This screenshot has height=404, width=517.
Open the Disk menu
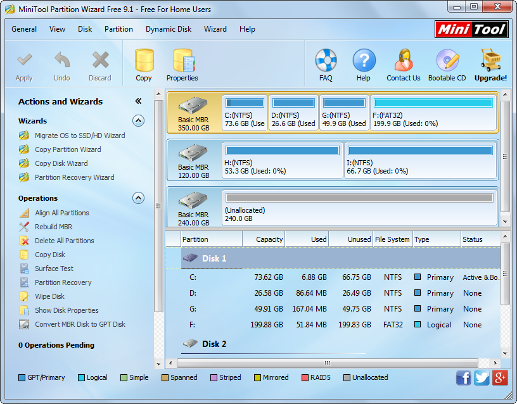tap(85, 29)
